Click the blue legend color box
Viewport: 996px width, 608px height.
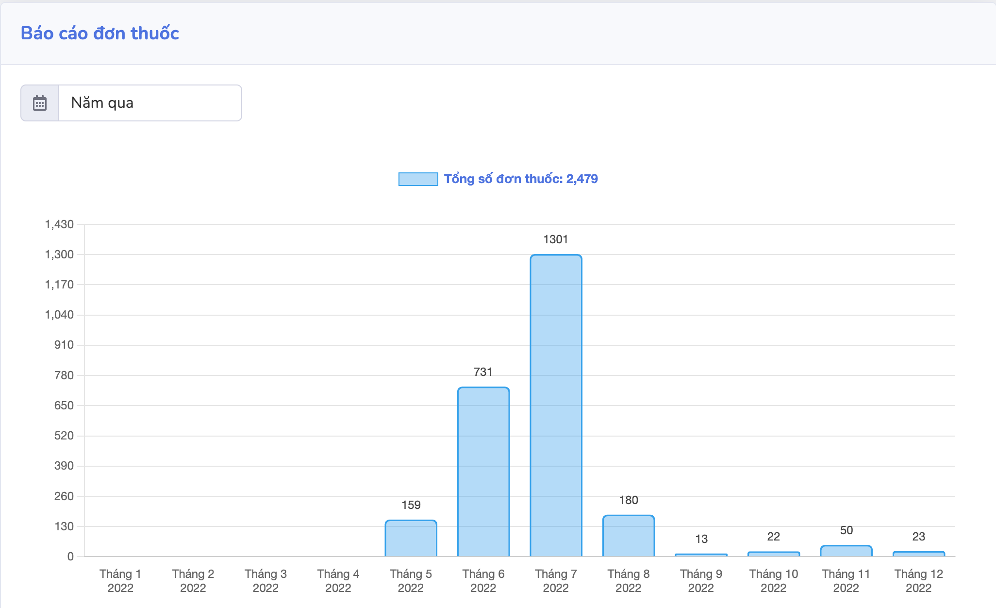pyautogui.click(x=418, y=179)
